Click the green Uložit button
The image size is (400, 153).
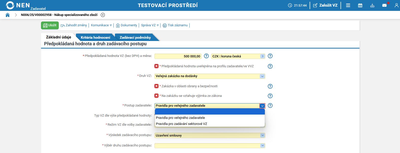(50, 25)
